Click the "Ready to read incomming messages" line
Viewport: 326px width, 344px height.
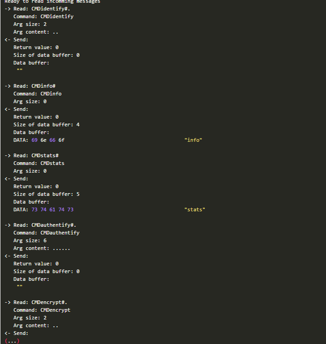(52, 2)
